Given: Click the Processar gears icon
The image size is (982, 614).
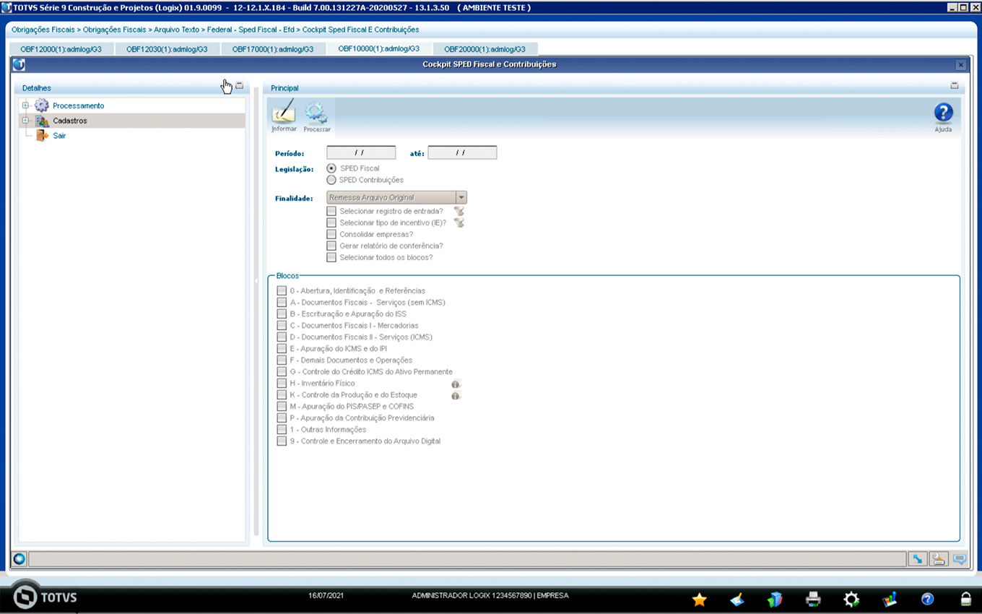Looking at the screenshot, I should (316, 116).
